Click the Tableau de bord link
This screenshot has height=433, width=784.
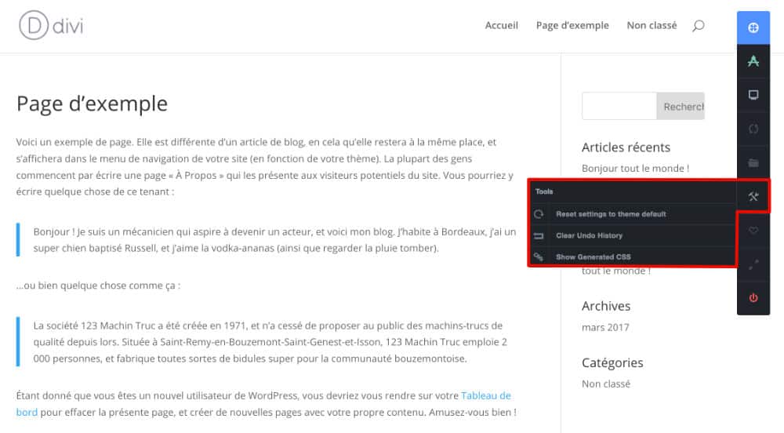(x=485, y=395)
